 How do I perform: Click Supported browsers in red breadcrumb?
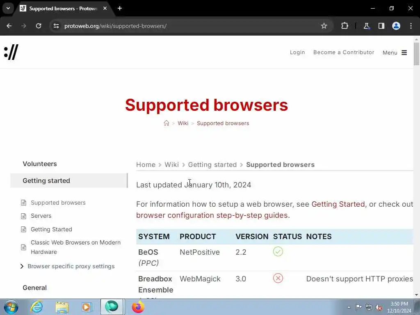pos(223,123)
